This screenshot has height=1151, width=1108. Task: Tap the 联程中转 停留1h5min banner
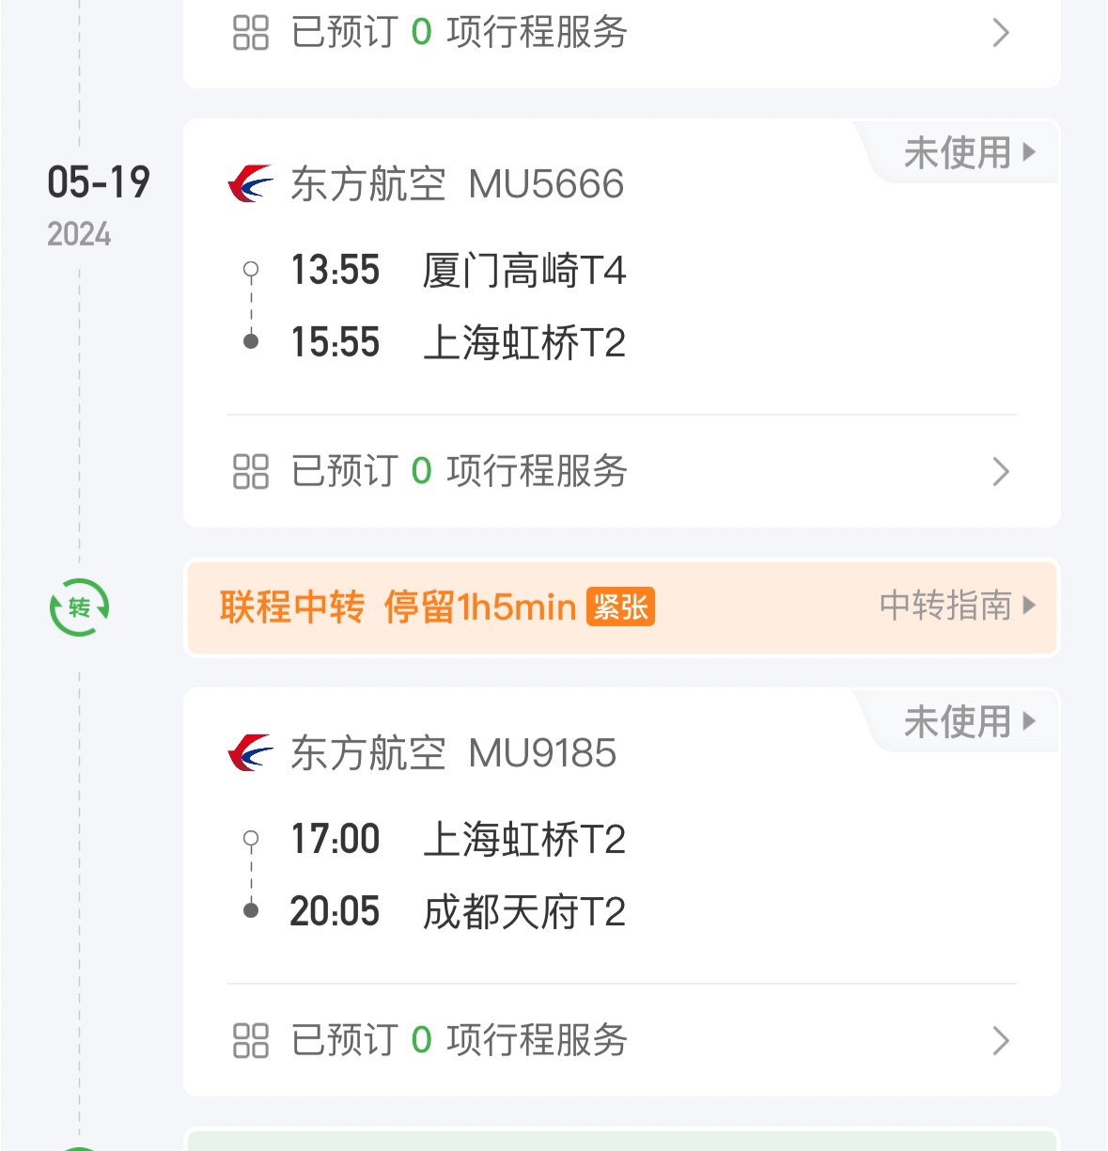623,607
